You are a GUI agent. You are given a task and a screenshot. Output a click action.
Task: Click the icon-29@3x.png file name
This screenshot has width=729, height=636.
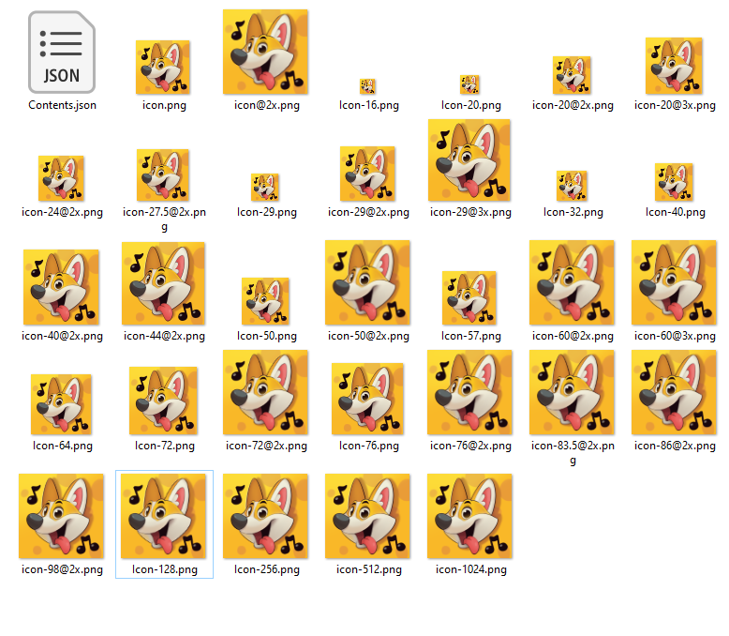point(470,212)
